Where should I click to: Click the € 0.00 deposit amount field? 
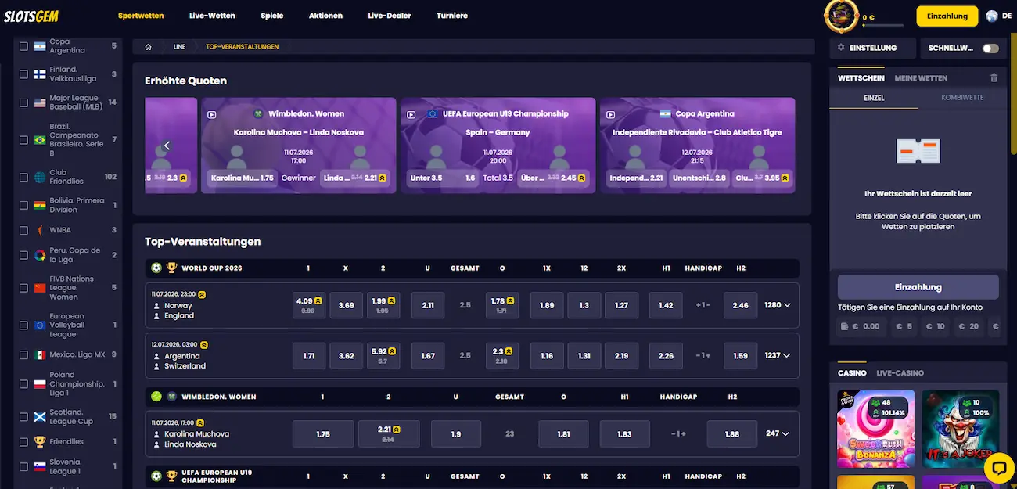point(860,326)
